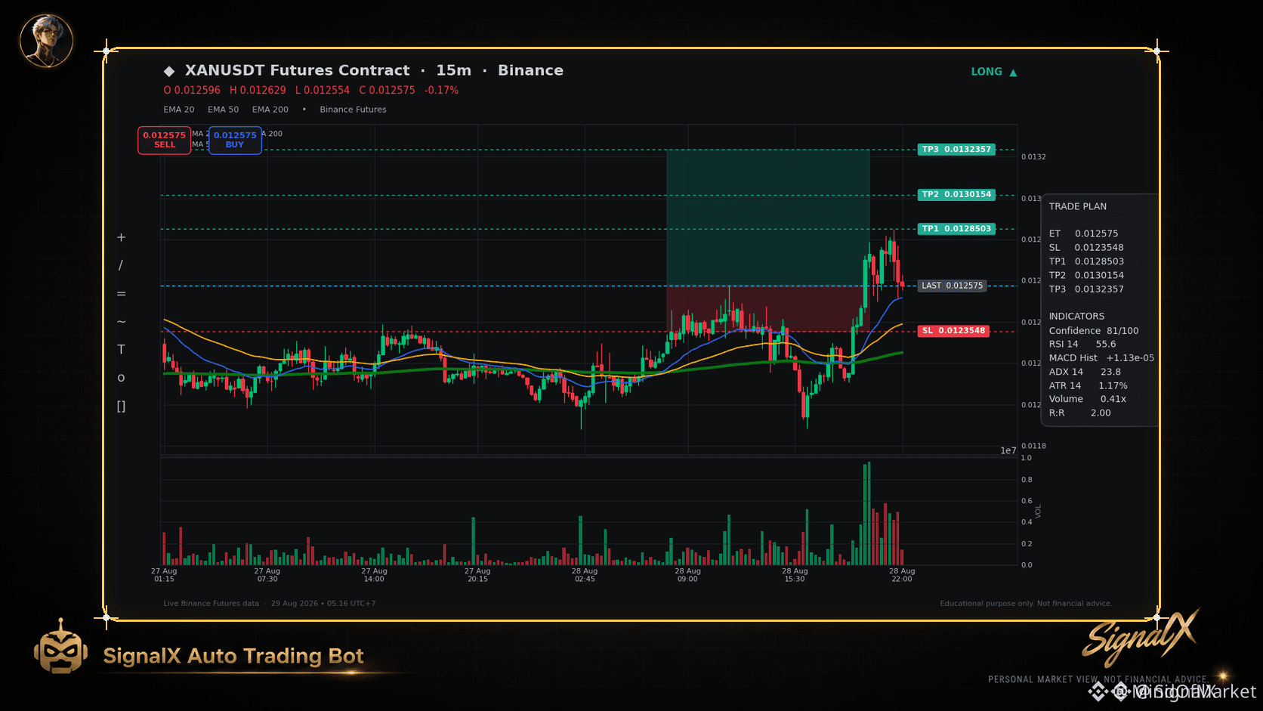Click the EMA 50 indicator label
Viewport: 1263px width, 711px height.
224,110
